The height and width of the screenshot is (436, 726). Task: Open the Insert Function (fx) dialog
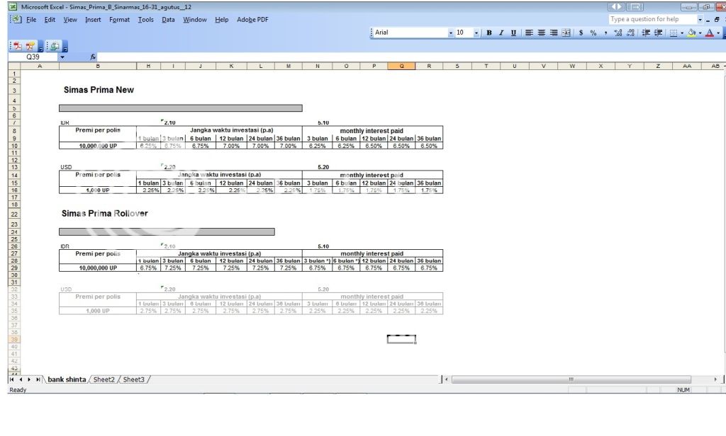[x=93, y=57]
